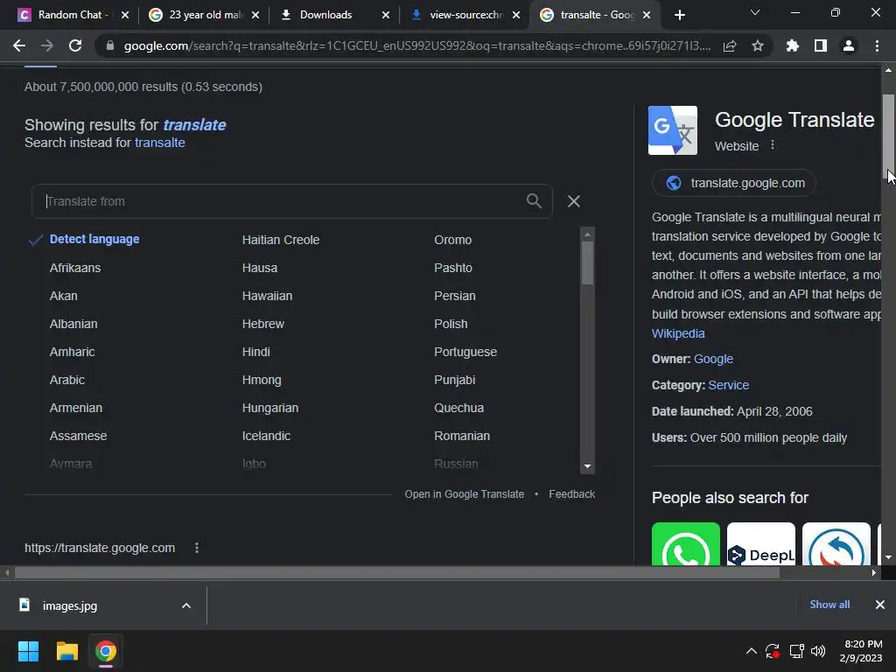Toggle the browser side panel icon
This screenshot has width=896, height=672.
[821, 45]
